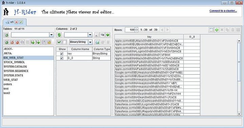Image resolution: width=244 pixels, height=128 pixels.
Task: Uncheck all columns with empty box button
Action: (x=65, y=42)
